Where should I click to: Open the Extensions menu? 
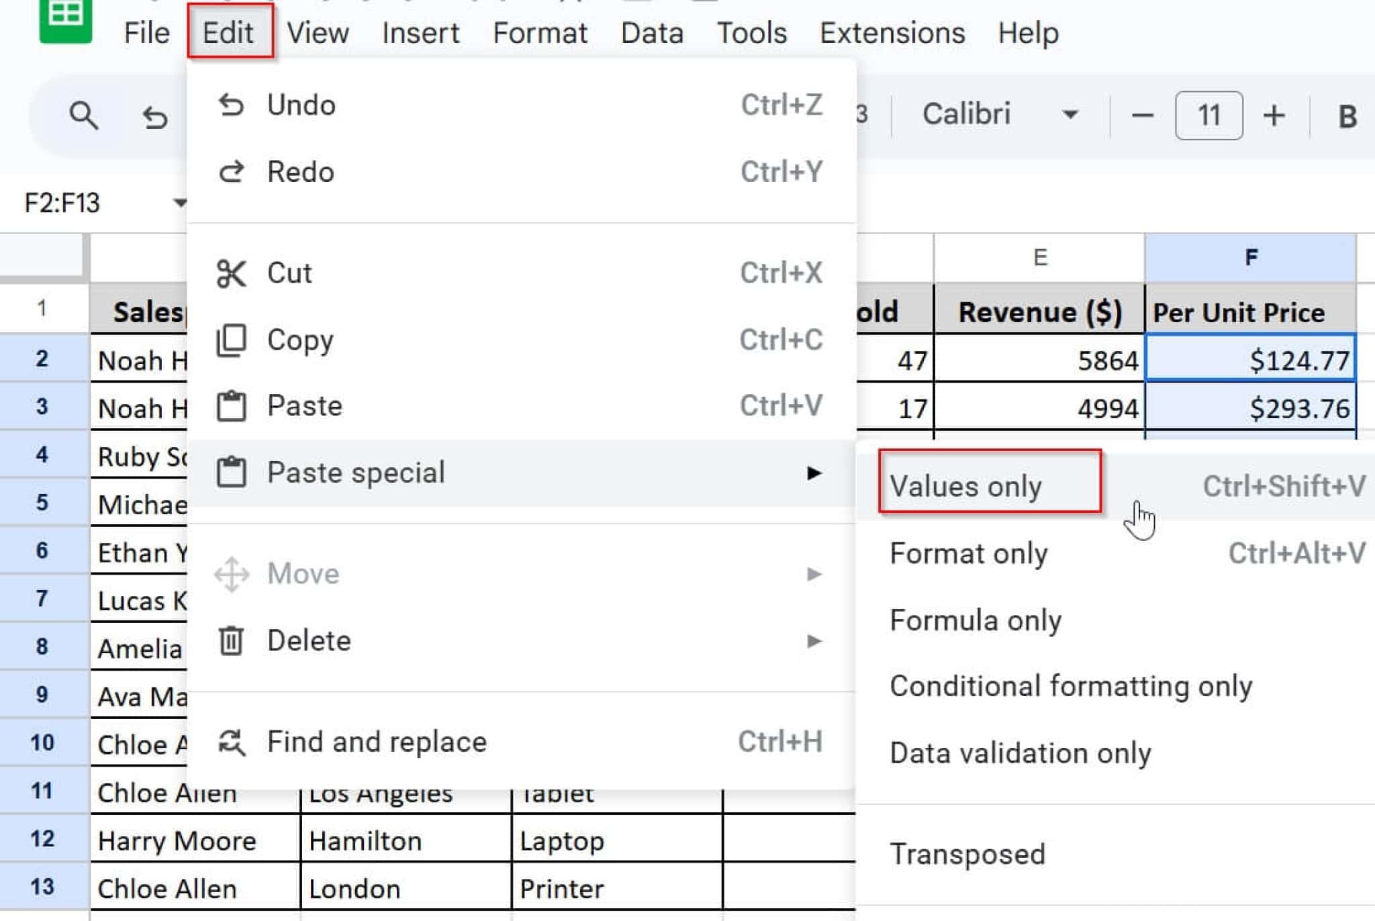(892, 32)
